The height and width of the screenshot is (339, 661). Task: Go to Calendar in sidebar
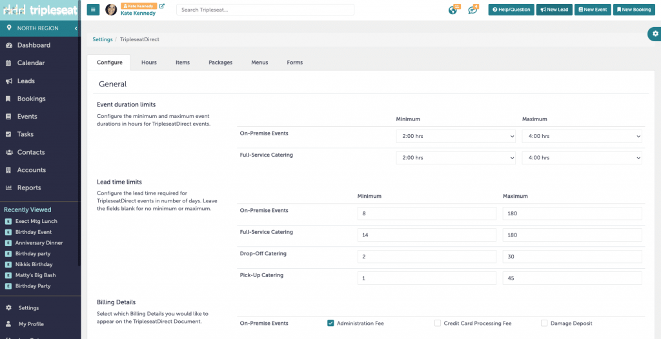click(x=31, y=63)
